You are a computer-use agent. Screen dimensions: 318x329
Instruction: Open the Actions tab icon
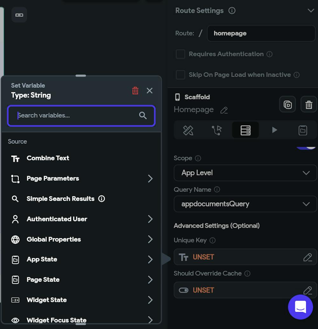217,130
